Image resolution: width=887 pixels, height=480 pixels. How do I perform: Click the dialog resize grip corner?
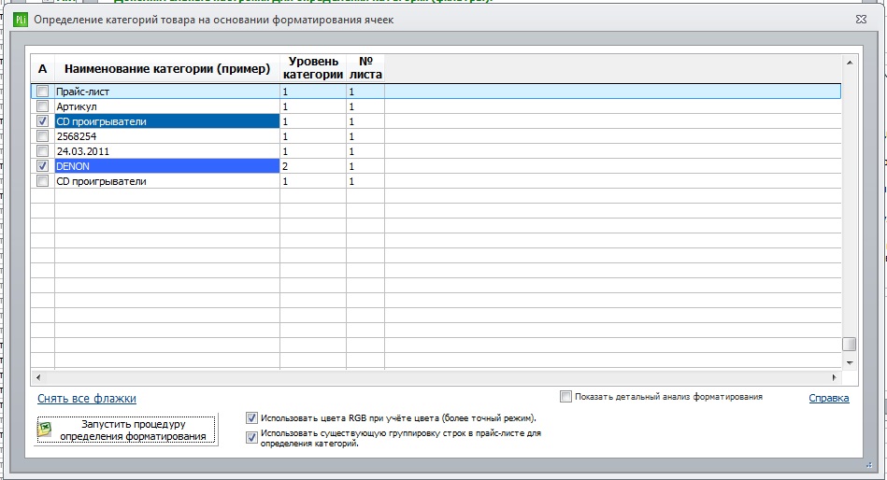(x=869, y=465)
